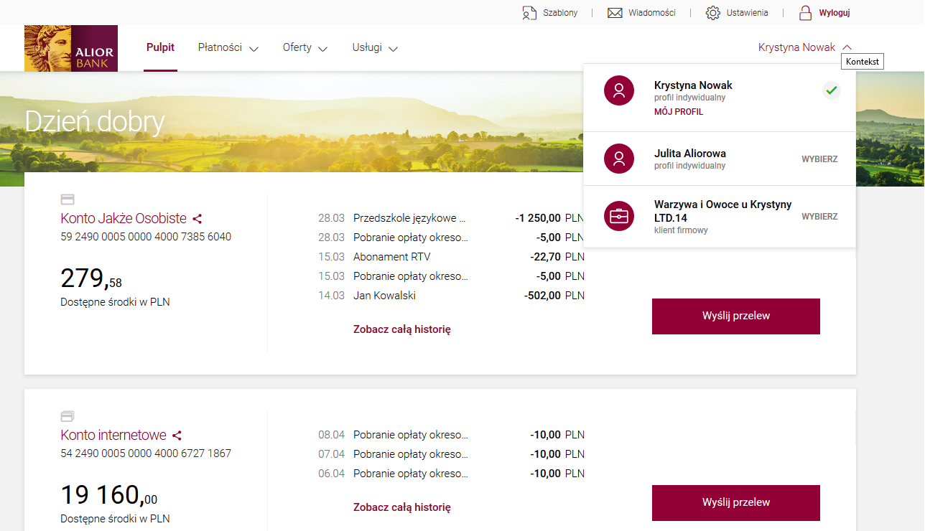The width and height of the screenshot is (925, 531).
Task: Open Ustawienia link in top bar
Action: coord(747,13)
